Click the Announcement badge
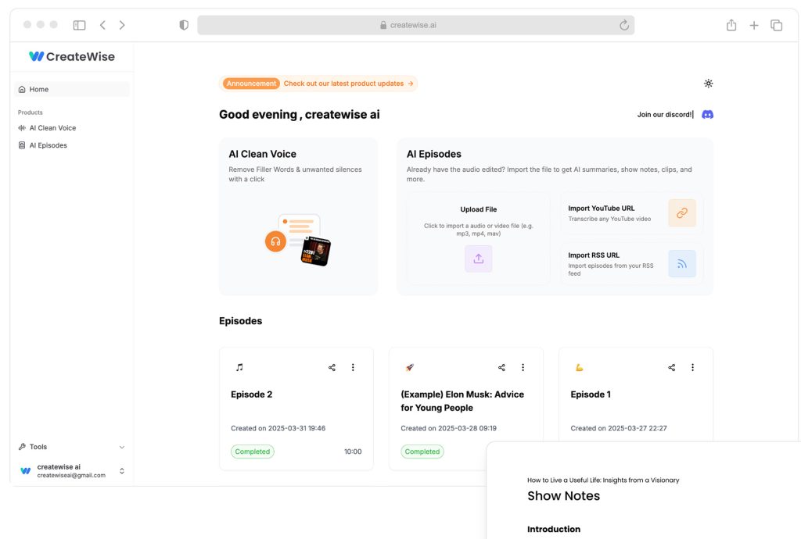Image resolution: width=801 pixels, height=539 pixels. 251,84
